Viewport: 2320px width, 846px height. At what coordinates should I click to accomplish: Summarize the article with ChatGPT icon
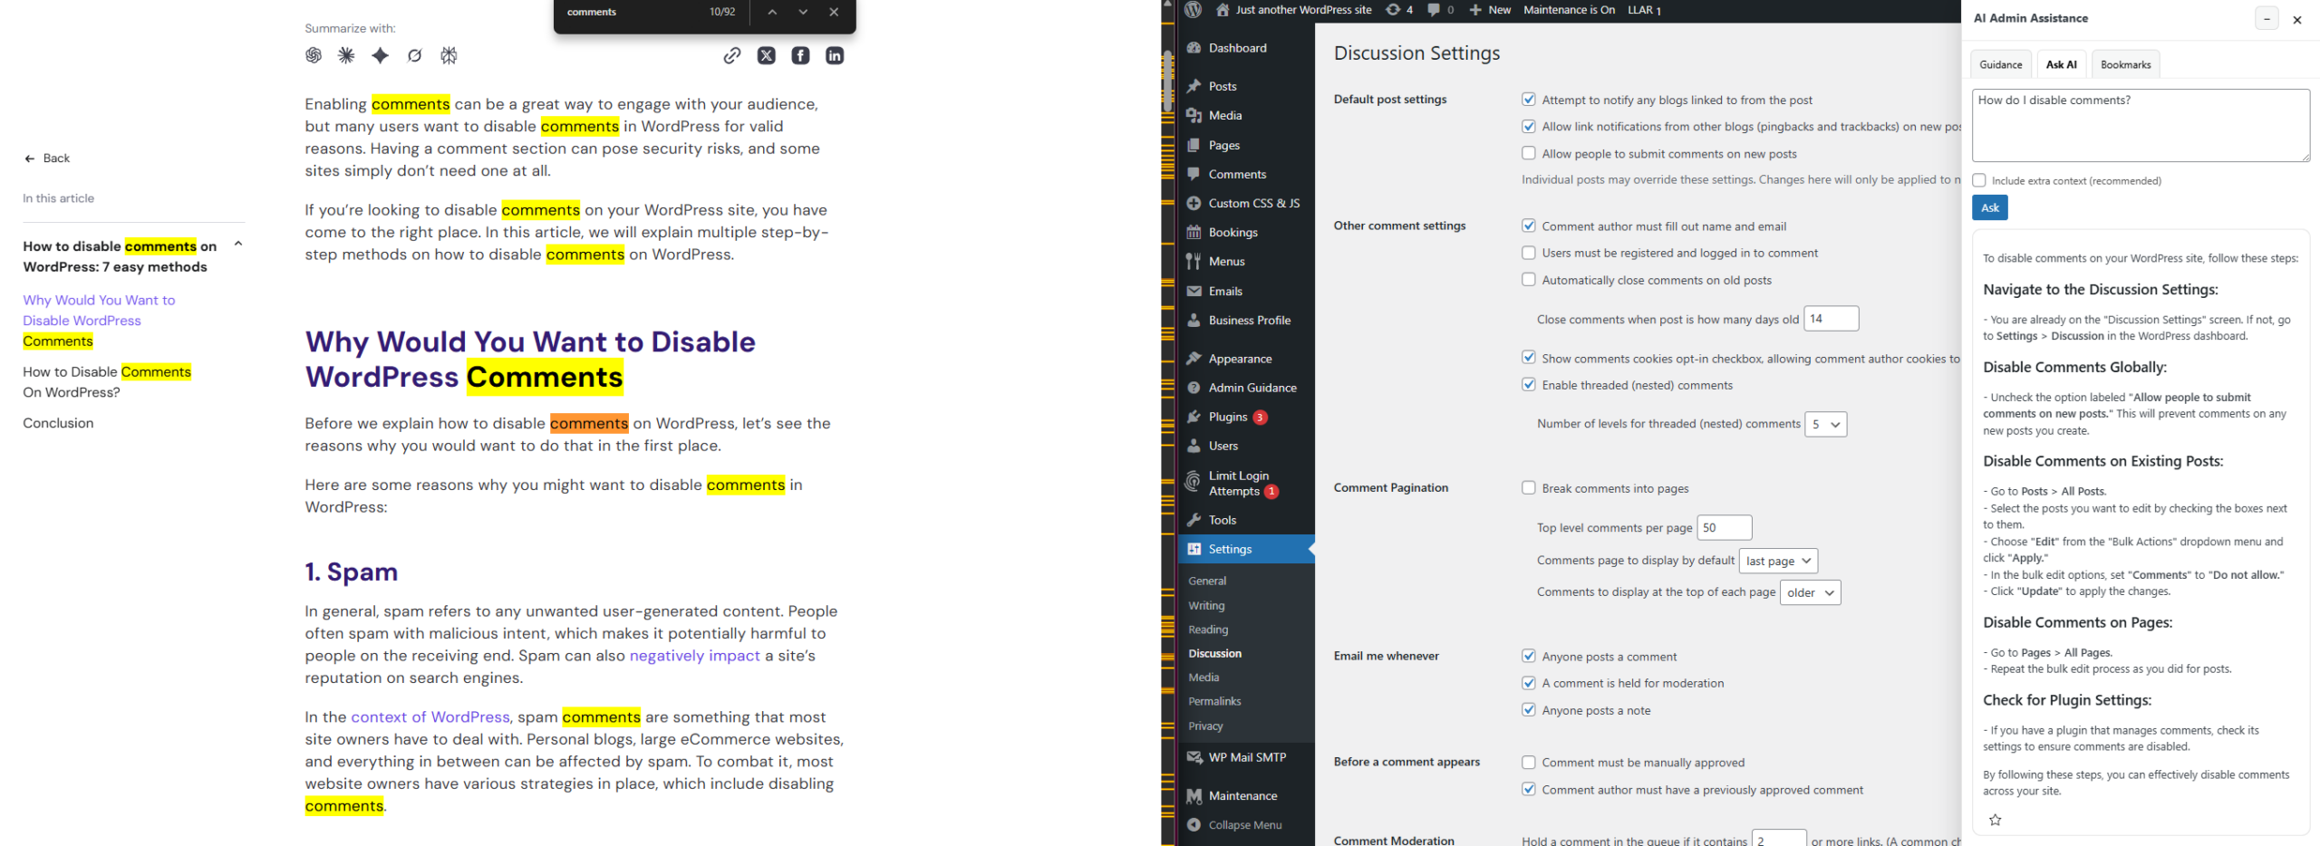(x=314, y=55)
